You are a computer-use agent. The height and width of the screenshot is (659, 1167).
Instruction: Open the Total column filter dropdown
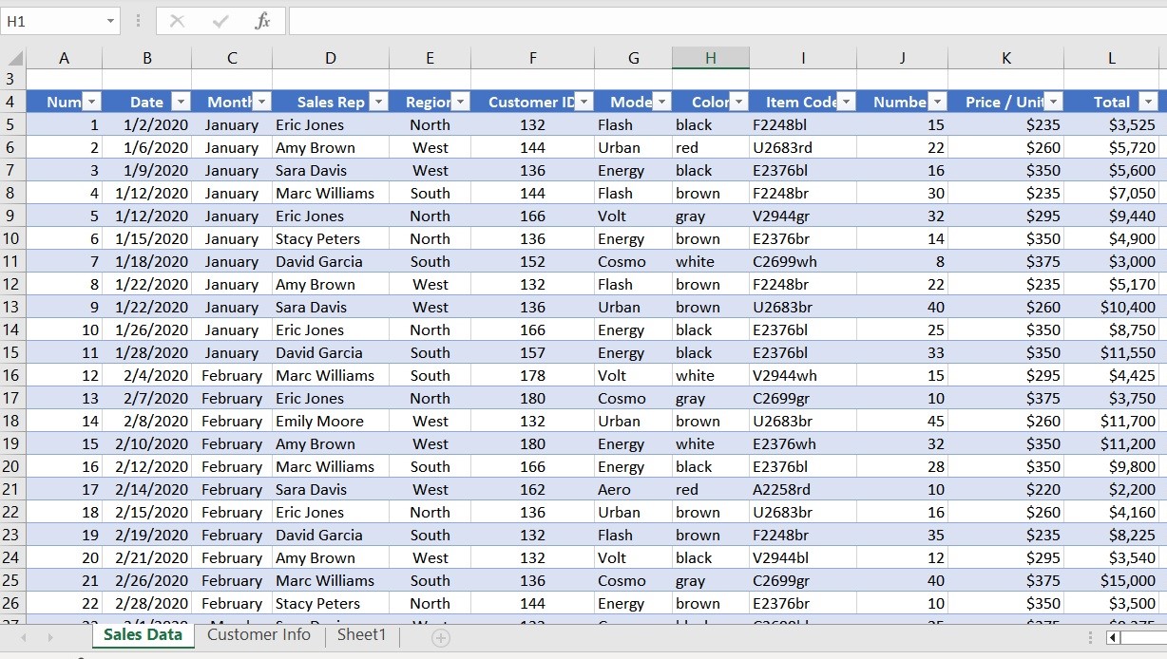pyautogui.click(x=1148, y=102)
